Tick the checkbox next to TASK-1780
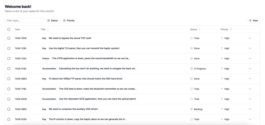The width and height of the screenshot is (265, 125). pos(9,89)
